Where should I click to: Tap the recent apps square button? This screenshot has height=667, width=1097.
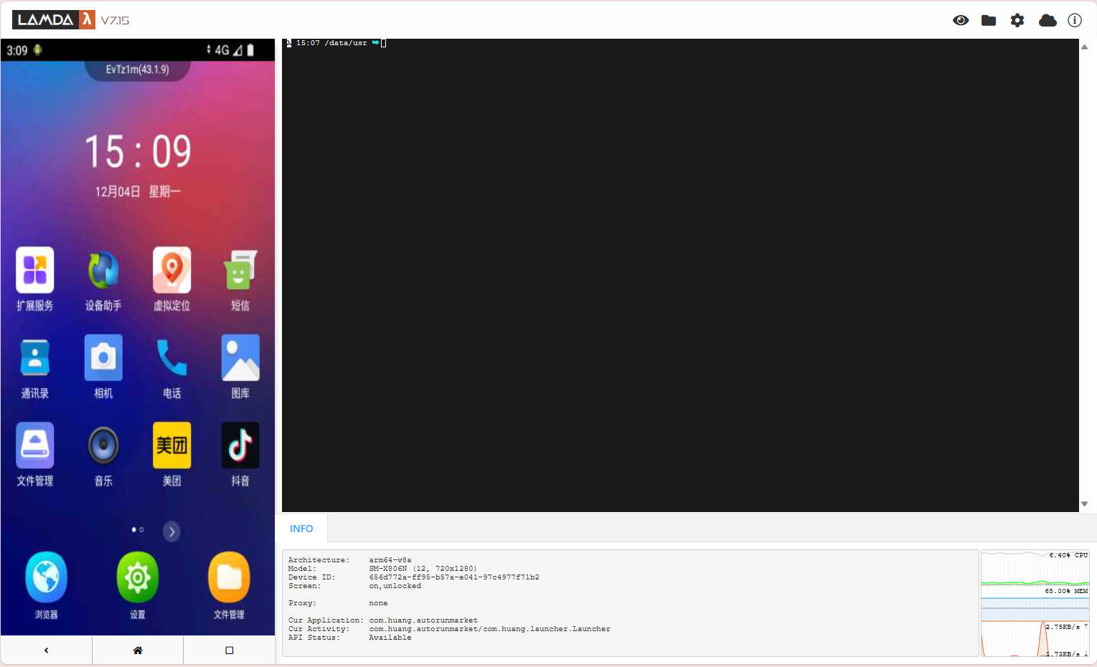pyautogui.click(x=229, y=651)
